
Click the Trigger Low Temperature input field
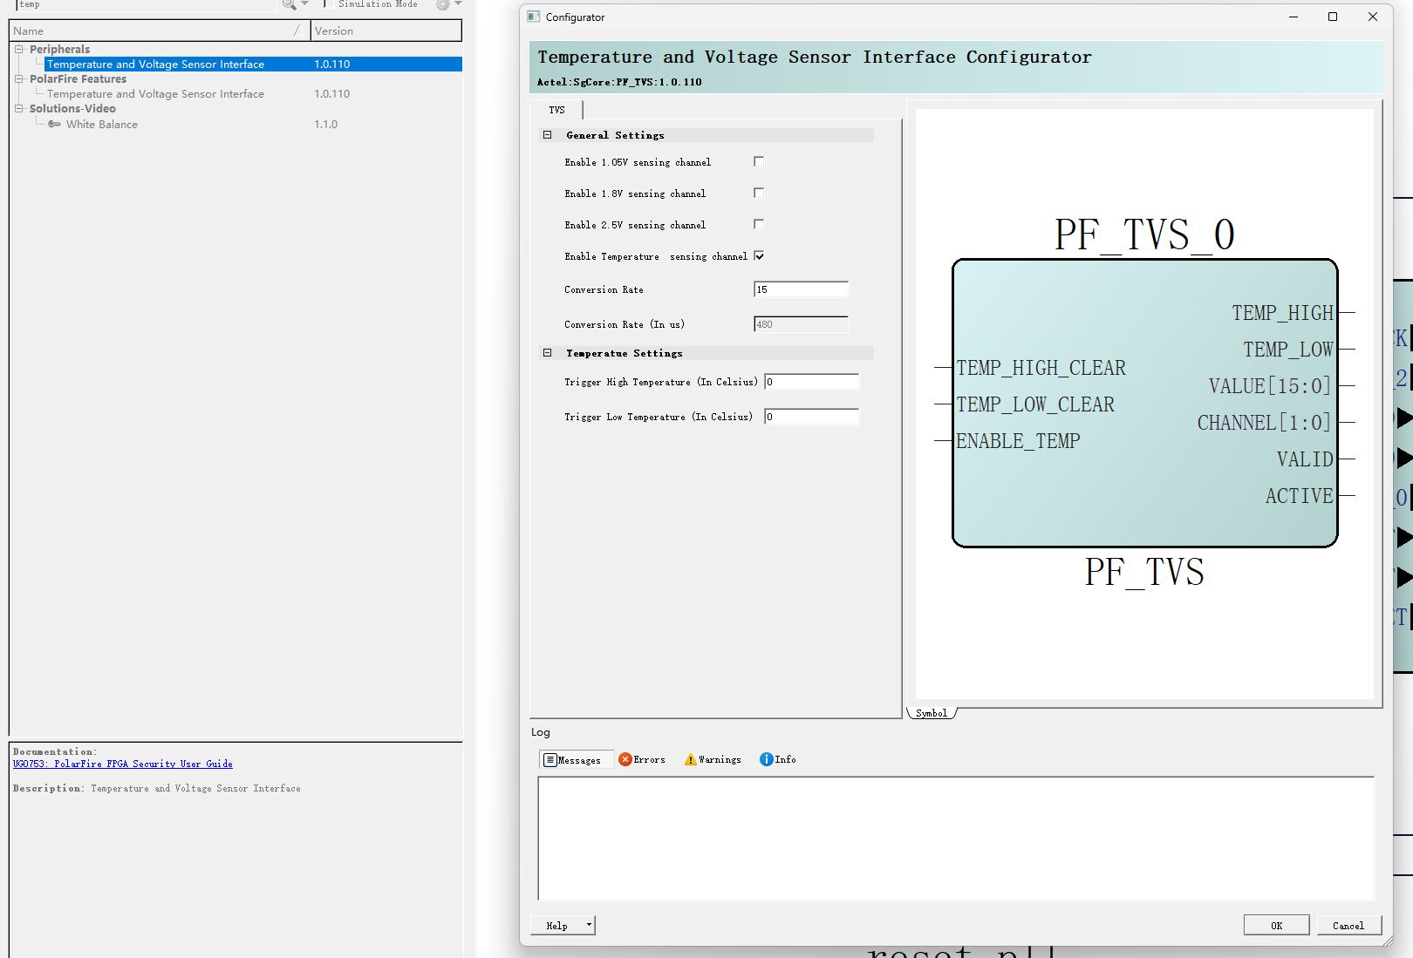point(811,417)
